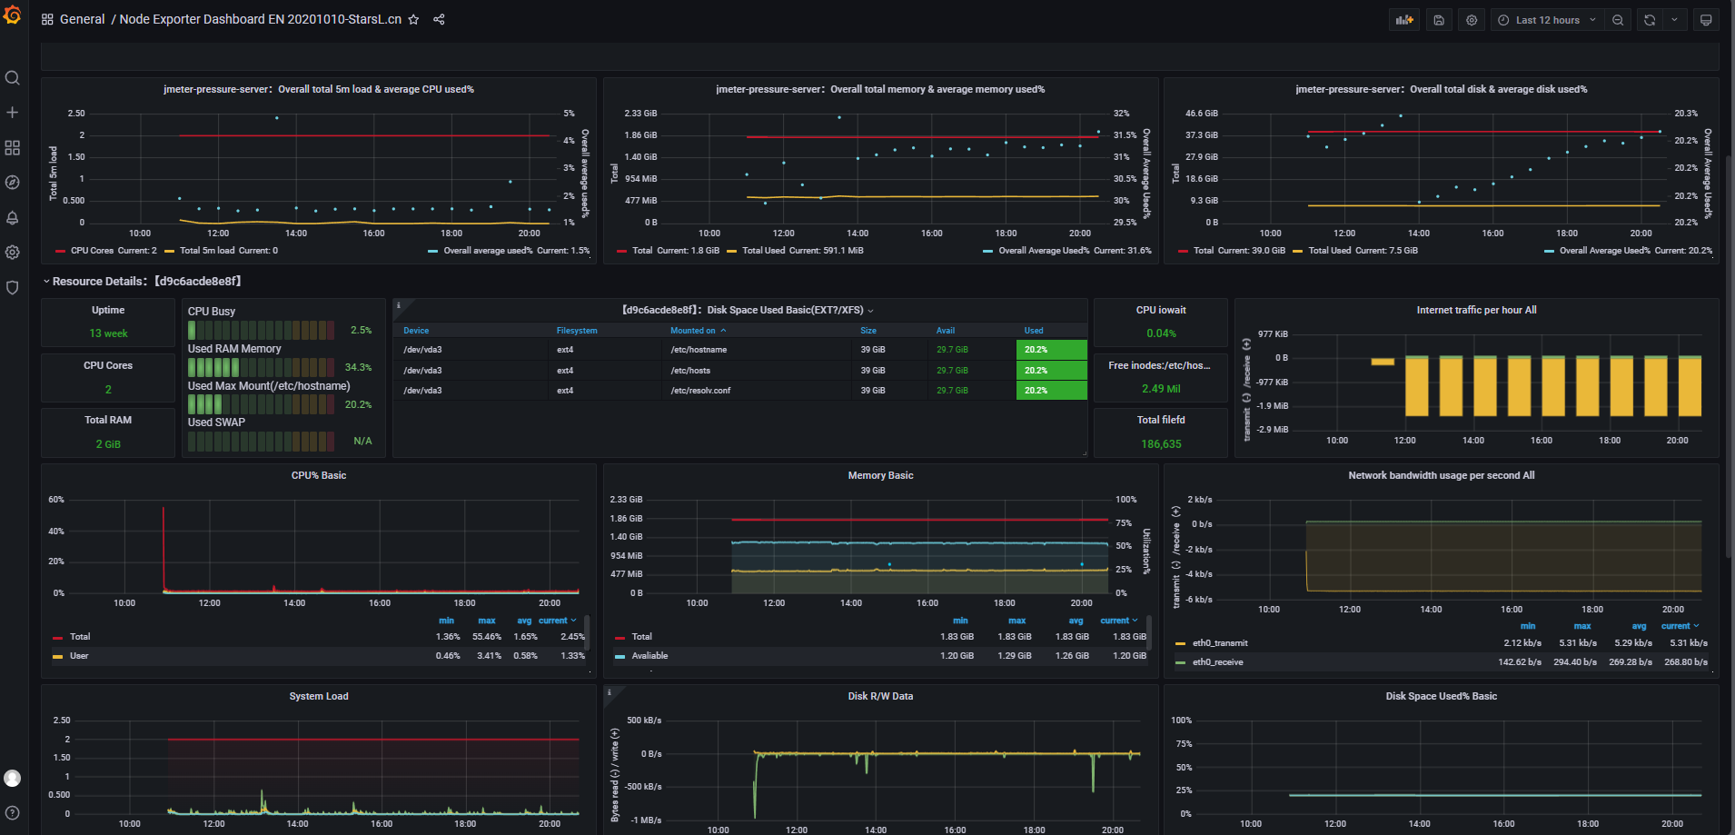Refresh the dashboard
Image resolution: width=1735 pixels, height=835 pixels.
click(1650, 20)
